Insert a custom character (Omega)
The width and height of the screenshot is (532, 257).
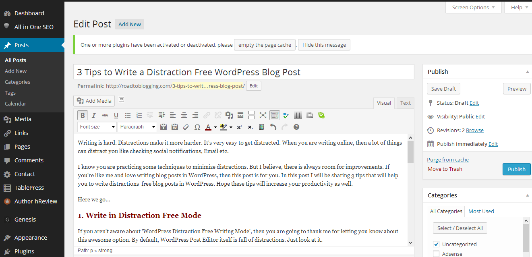coord(197,127)
